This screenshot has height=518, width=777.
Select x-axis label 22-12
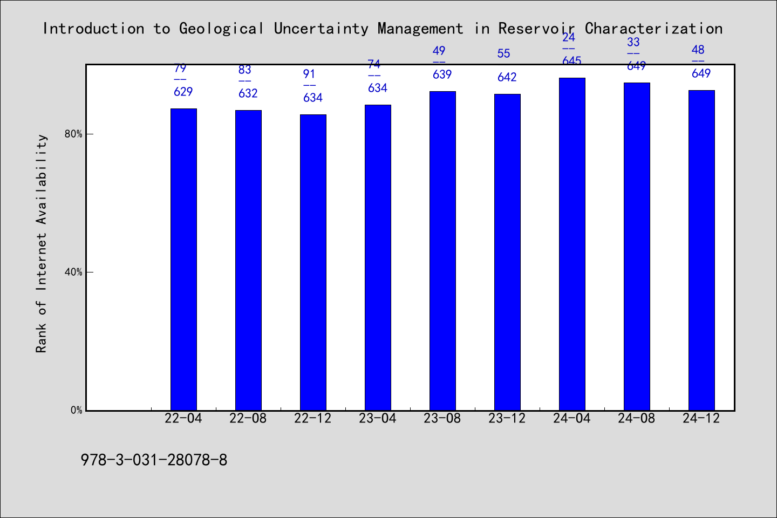click(x=313, y=419)
